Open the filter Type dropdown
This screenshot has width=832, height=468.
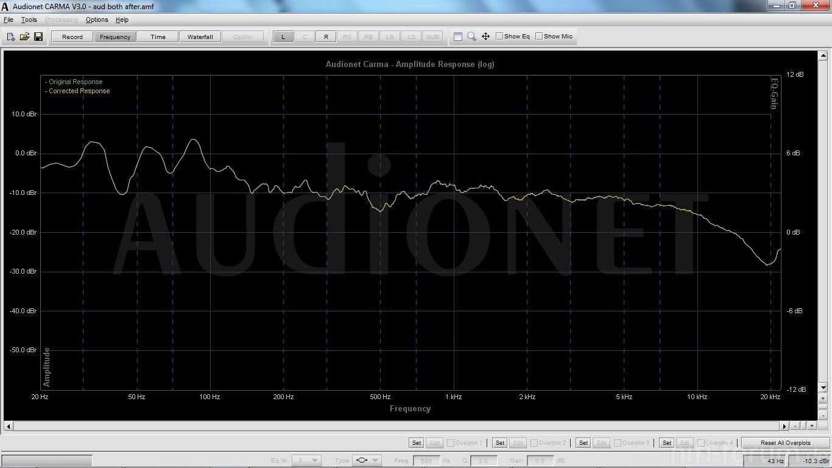click(x=367, y=461)
